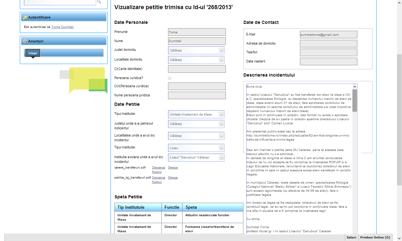
Task: Toggle the Persoana Juridica checkbox
Action: (x=170, y=78)
